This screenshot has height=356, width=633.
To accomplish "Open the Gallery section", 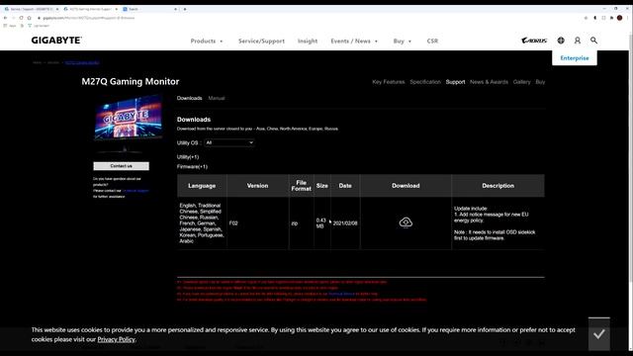I will point(521,82).
